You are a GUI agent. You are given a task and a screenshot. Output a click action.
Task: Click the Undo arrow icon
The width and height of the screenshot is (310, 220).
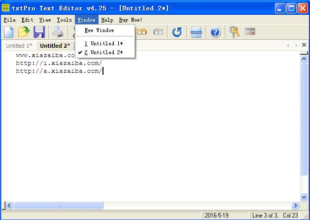(142, 32)
